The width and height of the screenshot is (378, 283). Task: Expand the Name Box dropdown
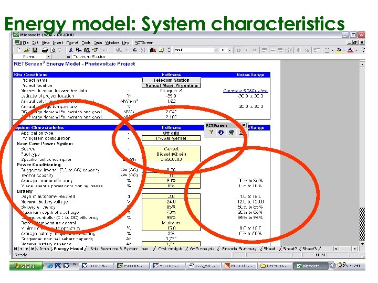(48, 57)
